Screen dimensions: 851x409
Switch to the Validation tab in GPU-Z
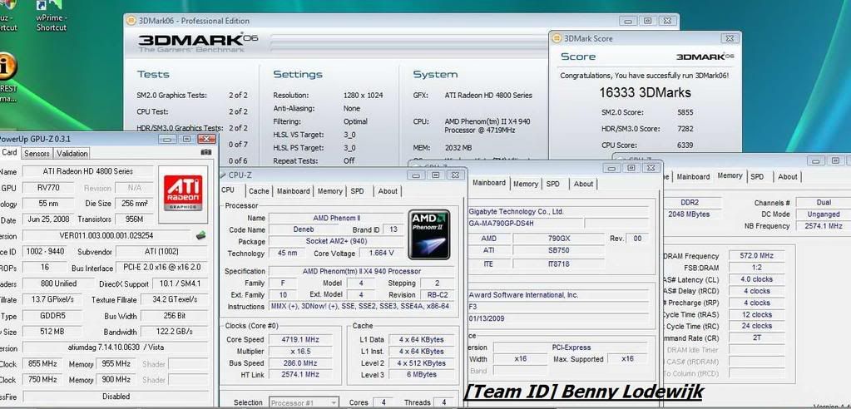tap(72, 154)
